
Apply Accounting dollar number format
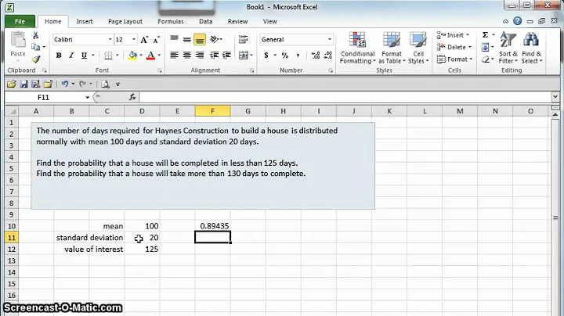(x=266, y=55)
